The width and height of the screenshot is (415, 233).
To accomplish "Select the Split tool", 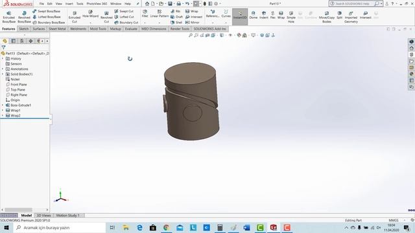I will (x=339, y=15).
